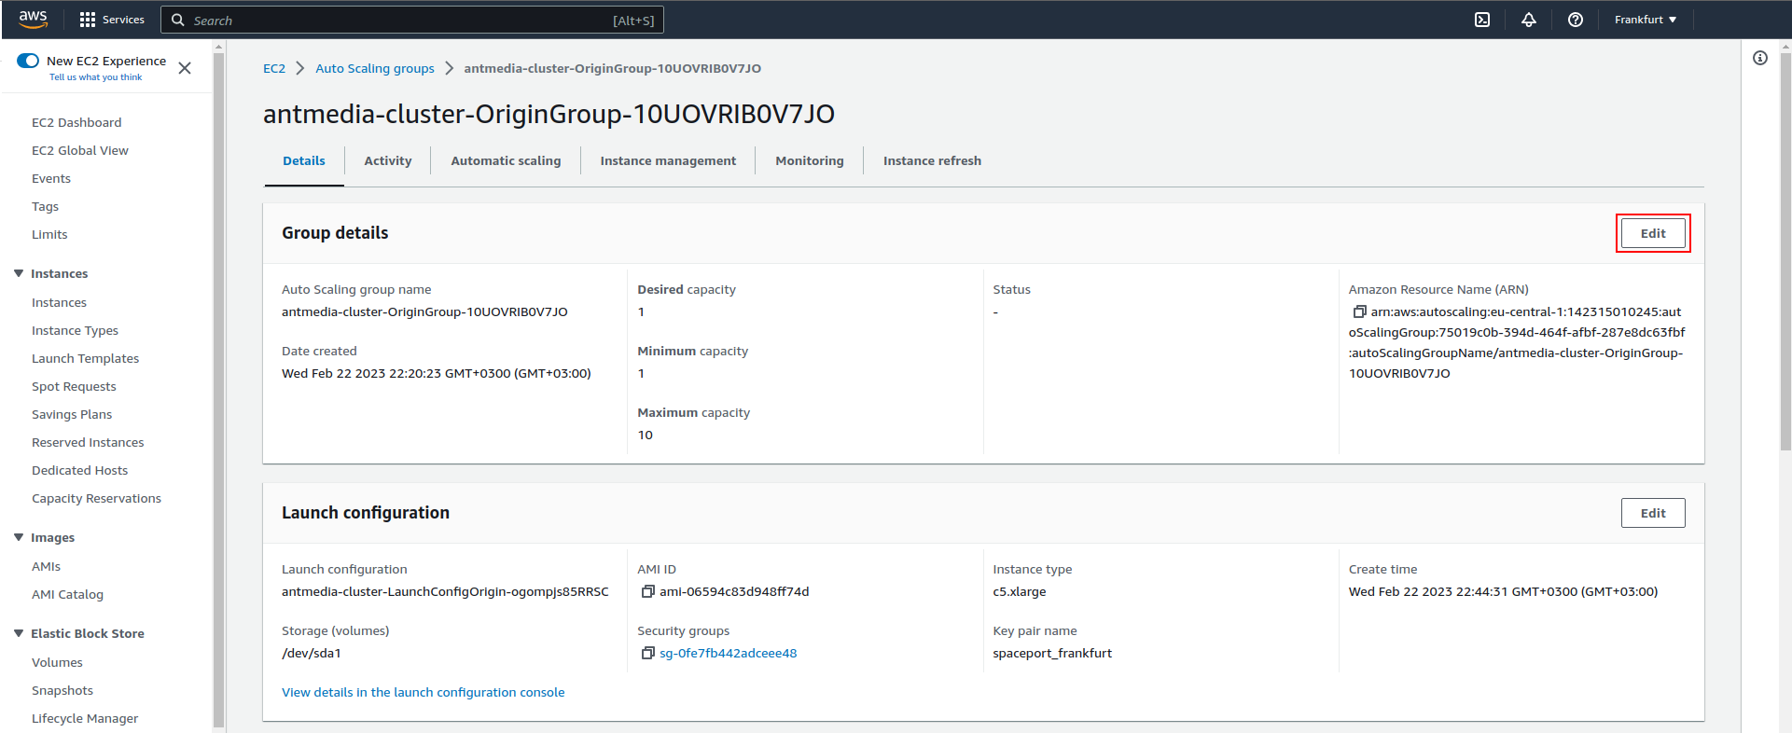Open the Instance refresh tab
Screen dimensions: 1792x733
tap(932, 160)
